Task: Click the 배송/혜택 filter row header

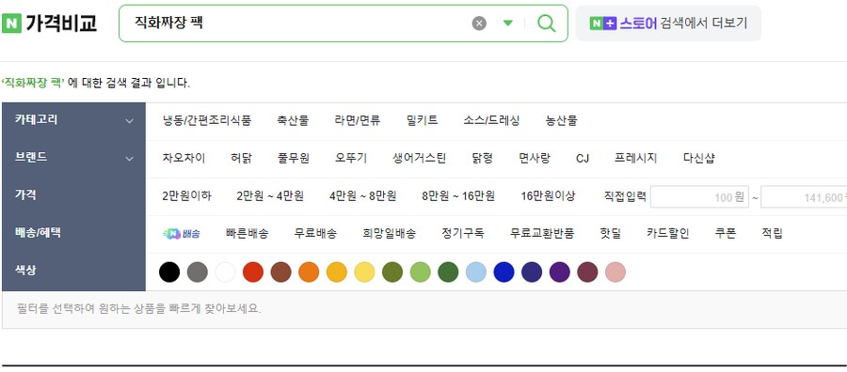Action: click(73, 234)
